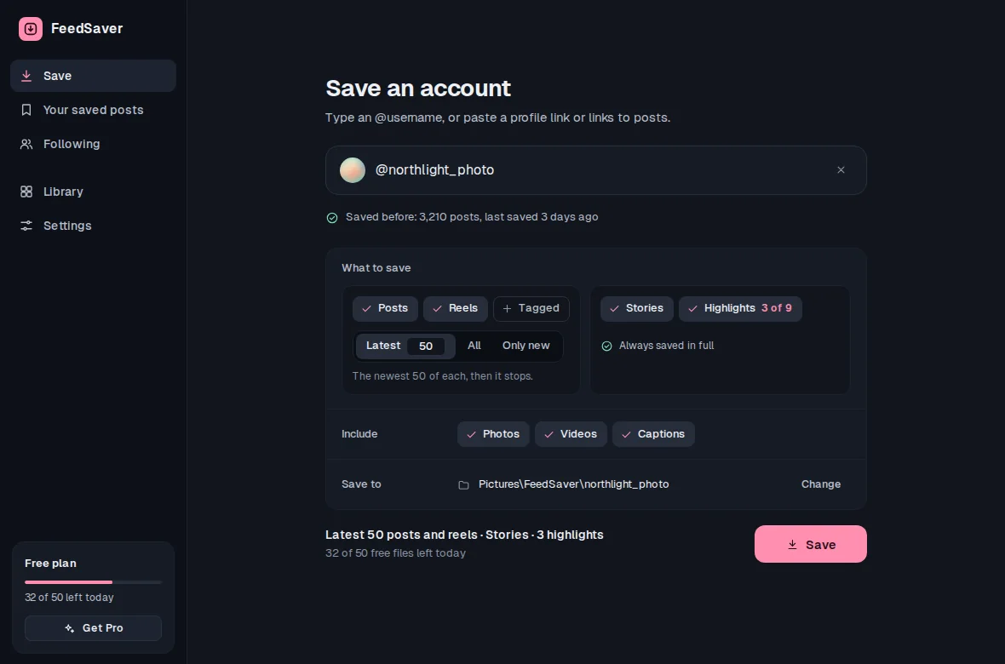Click the northlight_photo profile avatar

[353, 170]
